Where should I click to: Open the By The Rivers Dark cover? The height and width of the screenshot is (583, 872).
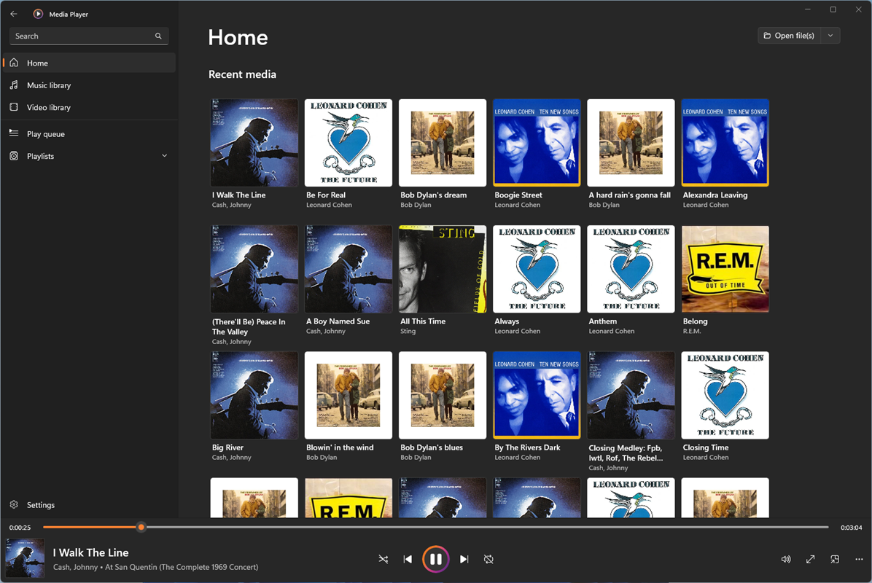(x=537, y=395)
